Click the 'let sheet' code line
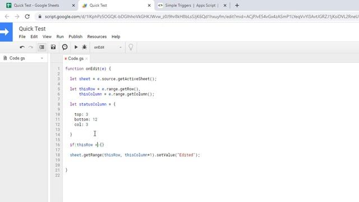 113,79
